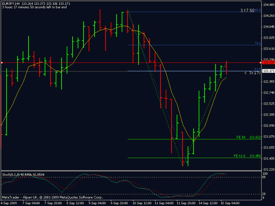Select the 132.305 price axis label
275x206 pixels.
pos(269,115)
